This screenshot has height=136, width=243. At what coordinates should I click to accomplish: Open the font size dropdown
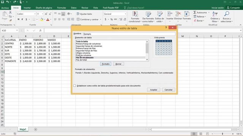point(43,14)
